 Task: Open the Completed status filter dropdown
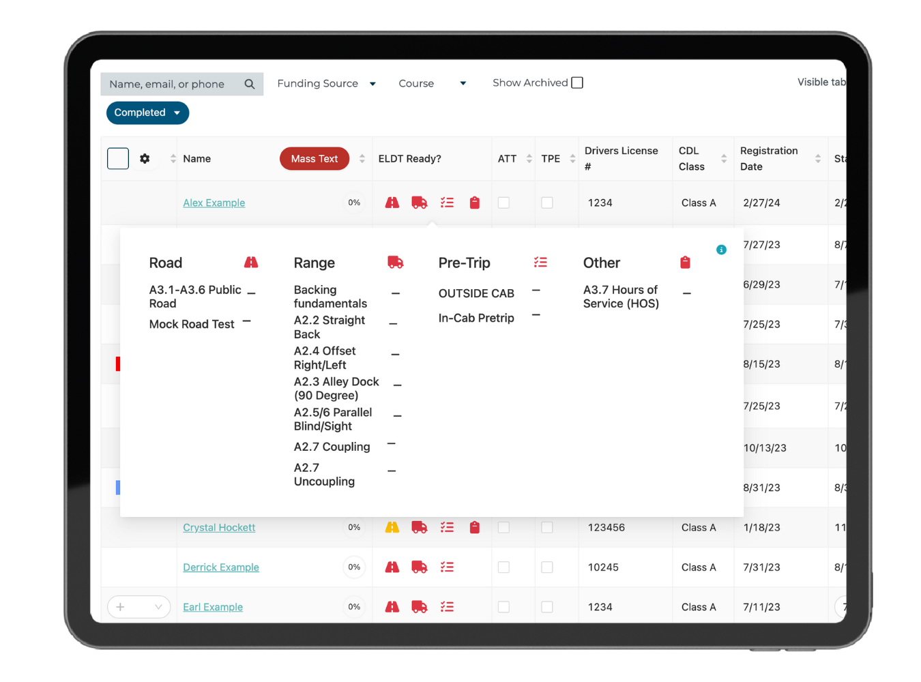pyautogui.click(x=147, y=113)
